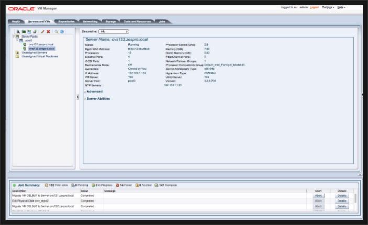Click the pool0 server pool icon

click(x=21, y=40)
